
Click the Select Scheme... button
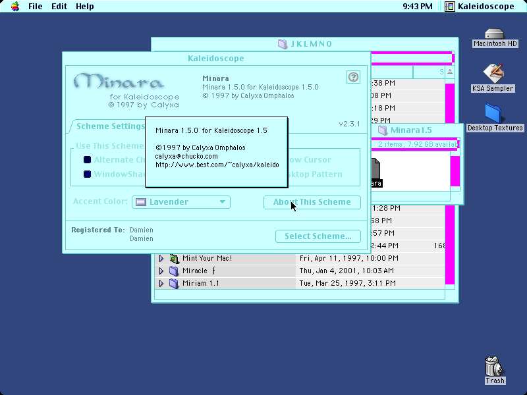click(x=318, y=236)
